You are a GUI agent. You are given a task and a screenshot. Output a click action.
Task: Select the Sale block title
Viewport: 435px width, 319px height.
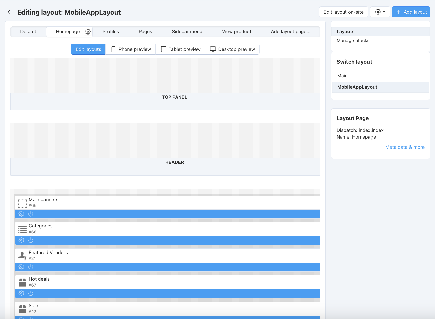(x=33, y=306)
